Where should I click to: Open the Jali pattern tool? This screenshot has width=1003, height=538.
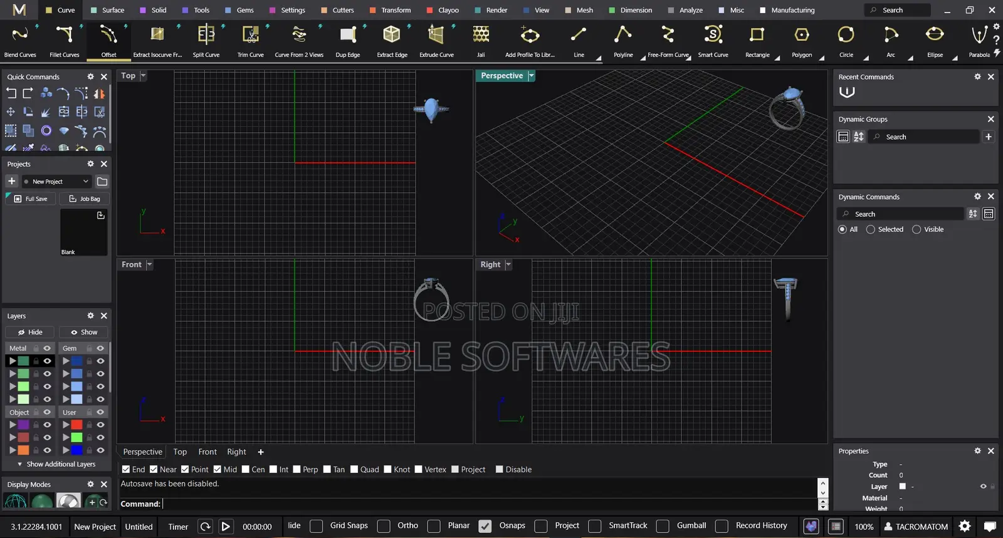tap(481, 41)
